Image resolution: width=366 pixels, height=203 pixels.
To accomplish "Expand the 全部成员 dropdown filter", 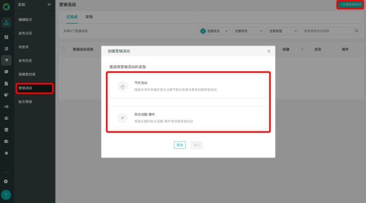I will pos(214,31).
